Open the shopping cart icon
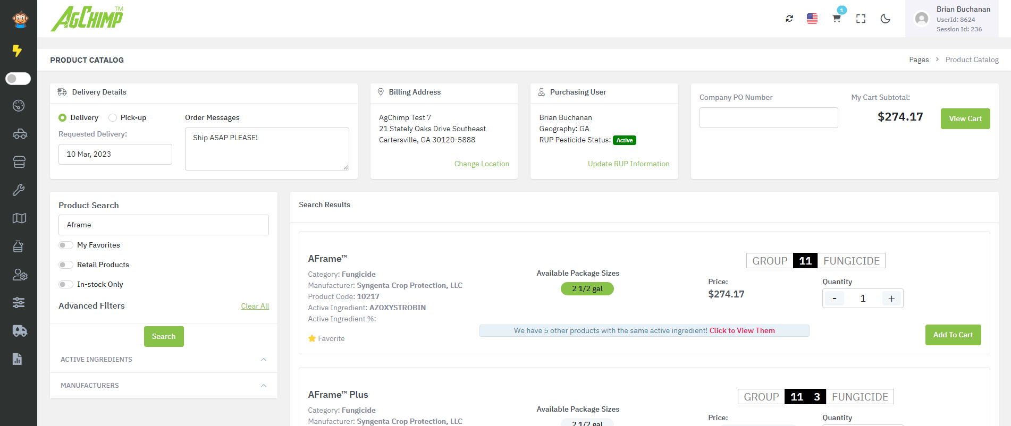Screen dimensions: 1011x426 (x=836, y=19)
